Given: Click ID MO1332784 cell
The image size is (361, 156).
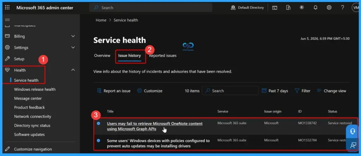Looking at the screenshot, I should click(x=307, y=140).
